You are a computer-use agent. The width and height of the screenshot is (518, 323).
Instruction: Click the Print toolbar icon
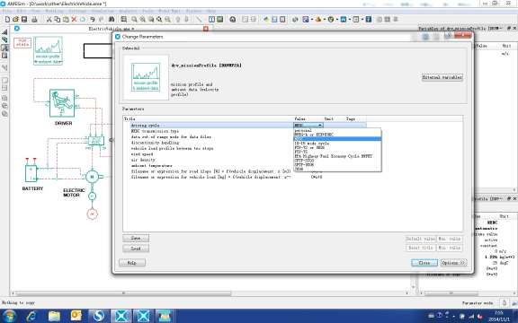(x=34, y=20)
